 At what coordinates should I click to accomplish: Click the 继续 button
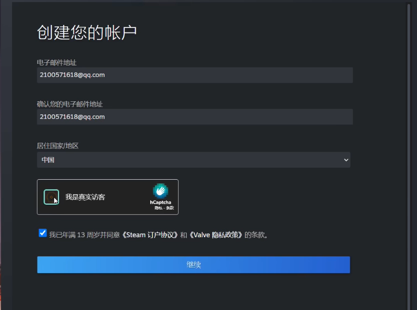coord(194,265)
